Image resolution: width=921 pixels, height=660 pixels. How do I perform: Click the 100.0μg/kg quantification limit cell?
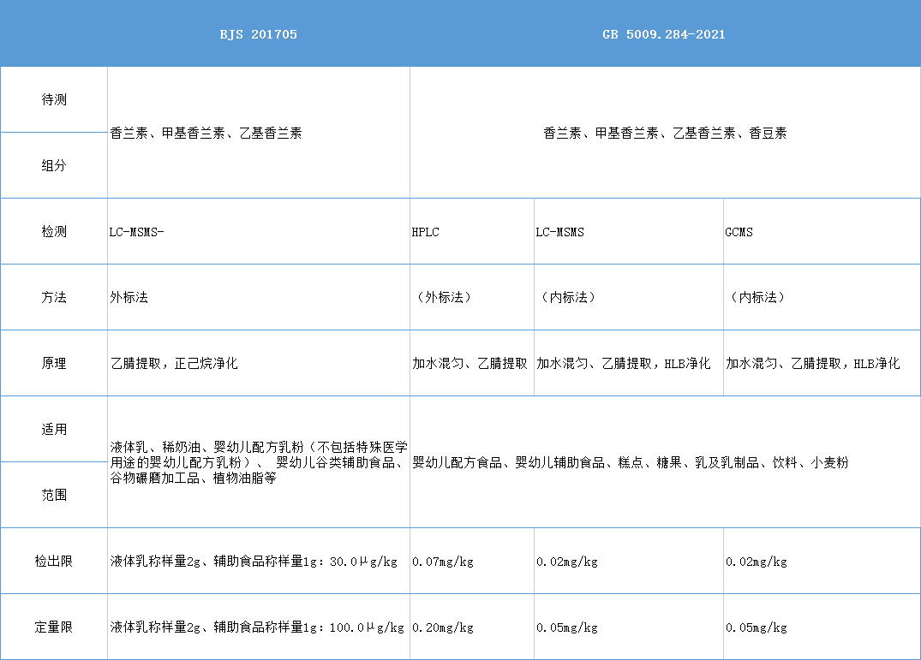[x=259, y=627]
